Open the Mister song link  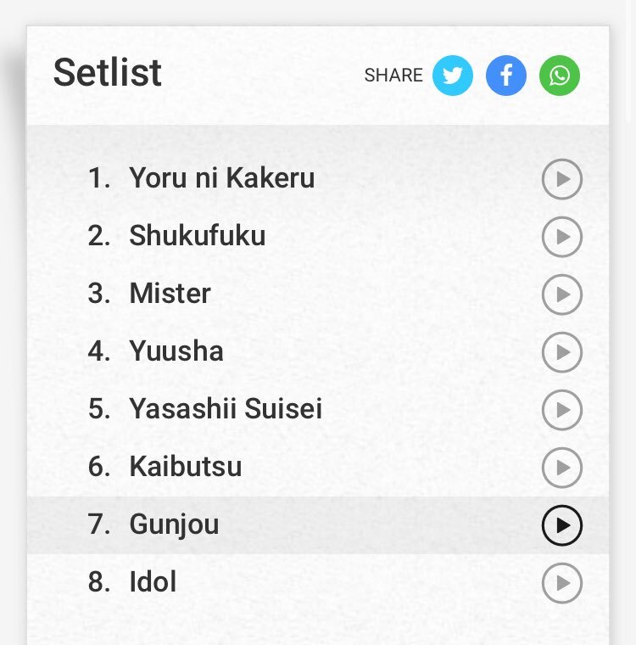[170, 294]
